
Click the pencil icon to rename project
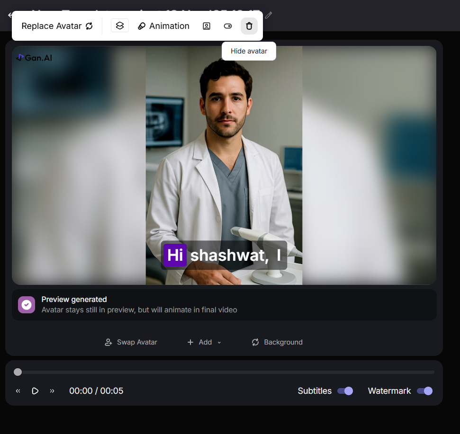click(x=269, y=15)
